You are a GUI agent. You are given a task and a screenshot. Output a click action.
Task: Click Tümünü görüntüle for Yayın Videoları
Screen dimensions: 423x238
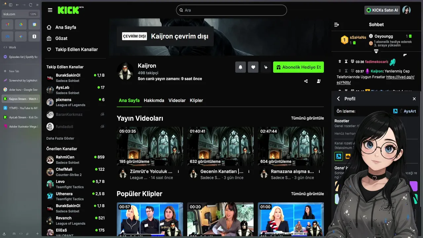point(307,118)
